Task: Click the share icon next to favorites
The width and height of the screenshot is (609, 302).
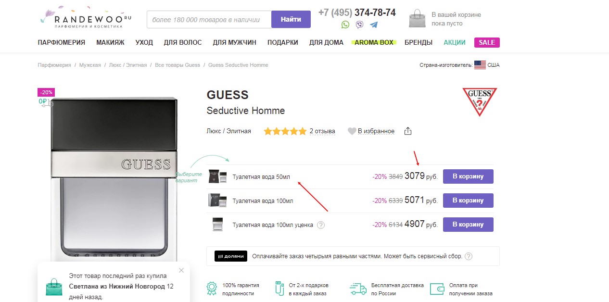Action: click(x=408, y=131)
